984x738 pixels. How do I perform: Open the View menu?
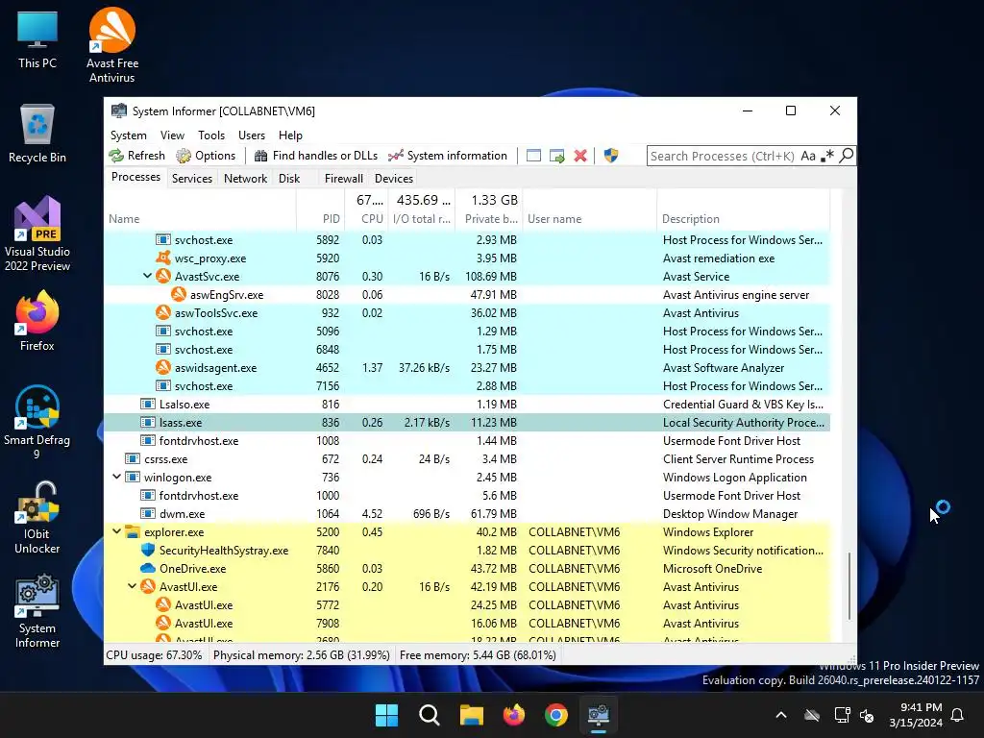(172, 135)
